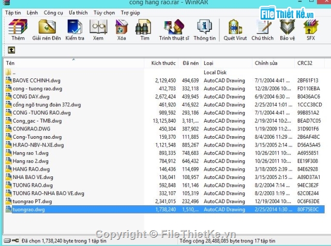Click the Kiểm tra test icon
The image size is (331, 246).
tap(74, 27)
